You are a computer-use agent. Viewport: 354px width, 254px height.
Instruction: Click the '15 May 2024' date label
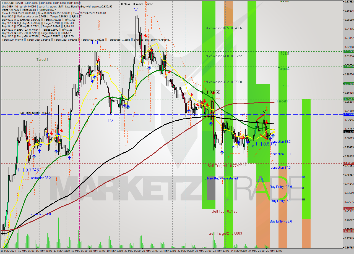pyautogui.click(x=8, y=251)
